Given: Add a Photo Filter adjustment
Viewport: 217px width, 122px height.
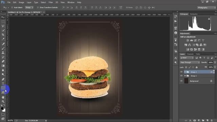Looking at the screenshot, I should coord(197,45).
